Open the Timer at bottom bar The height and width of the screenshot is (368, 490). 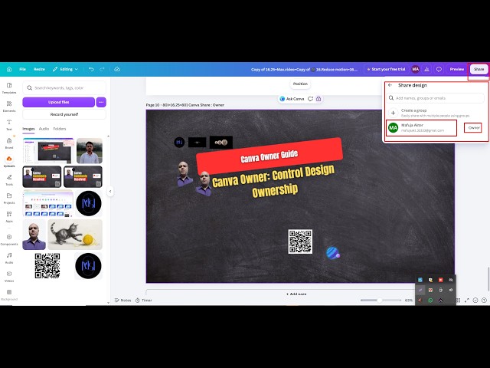coord(144,300)
